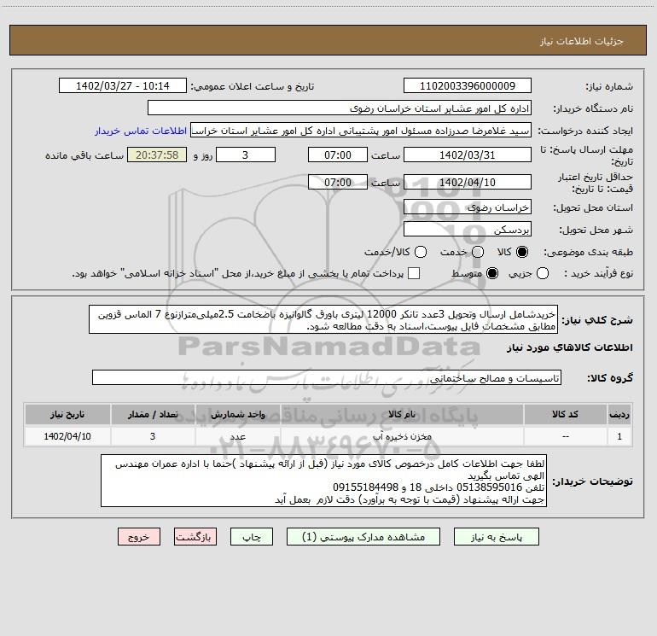The width and height of the screenshot is (657, 636).
Task: Open مشاهده مدارک پیوستی (1) attachments
Action: pyautogui.click(x=363, y=537)
